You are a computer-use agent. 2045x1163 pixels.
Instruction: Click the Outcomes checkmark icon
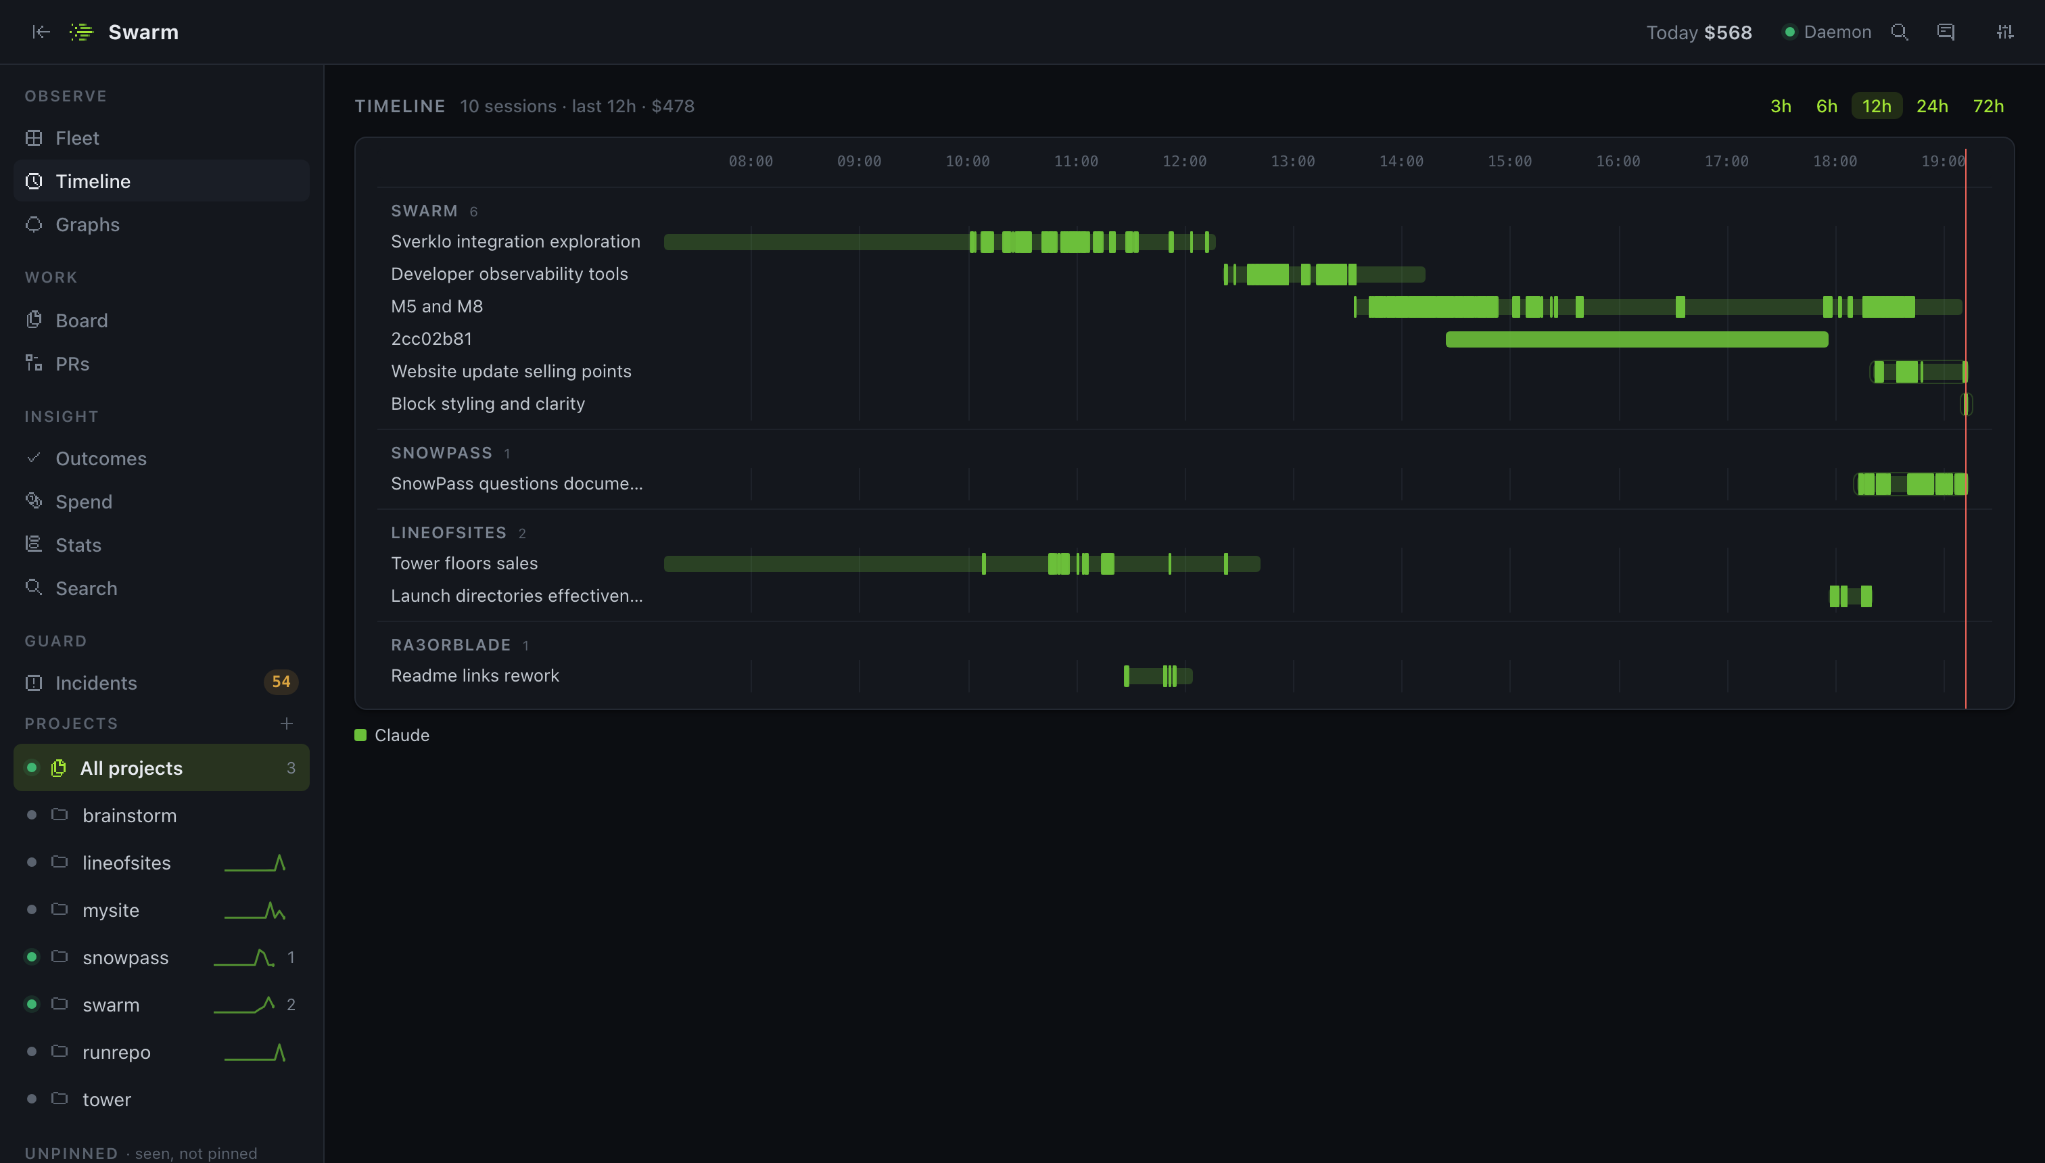(34, 458)
